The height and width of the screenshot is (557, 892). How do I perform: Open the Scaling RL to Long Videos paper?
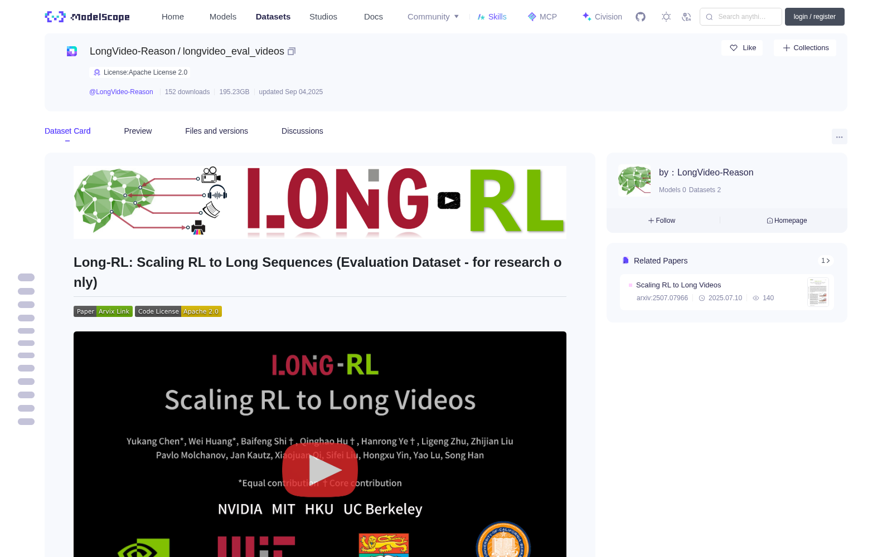678,285
